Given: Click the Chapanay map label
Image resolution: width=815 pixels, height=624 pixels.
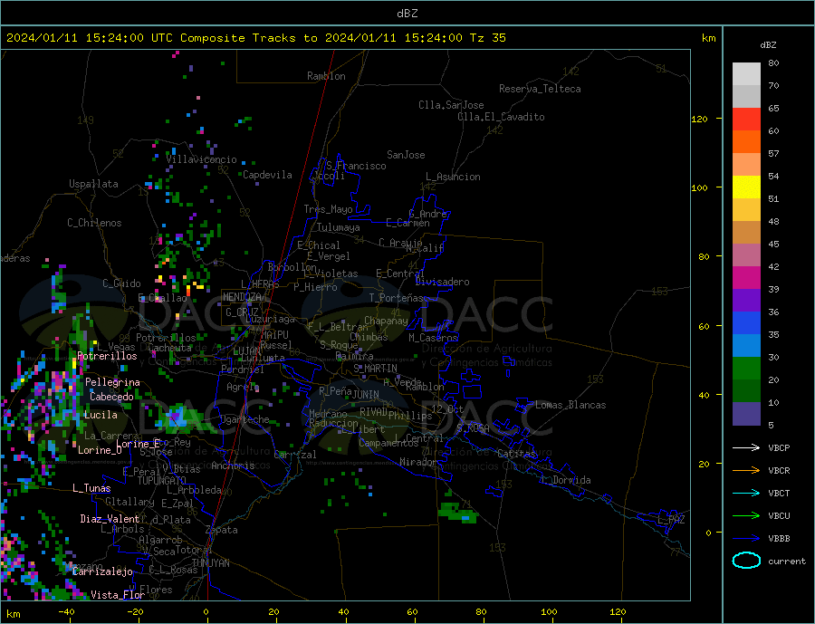Looking at the screenshot, I should [x=386, y=321].
